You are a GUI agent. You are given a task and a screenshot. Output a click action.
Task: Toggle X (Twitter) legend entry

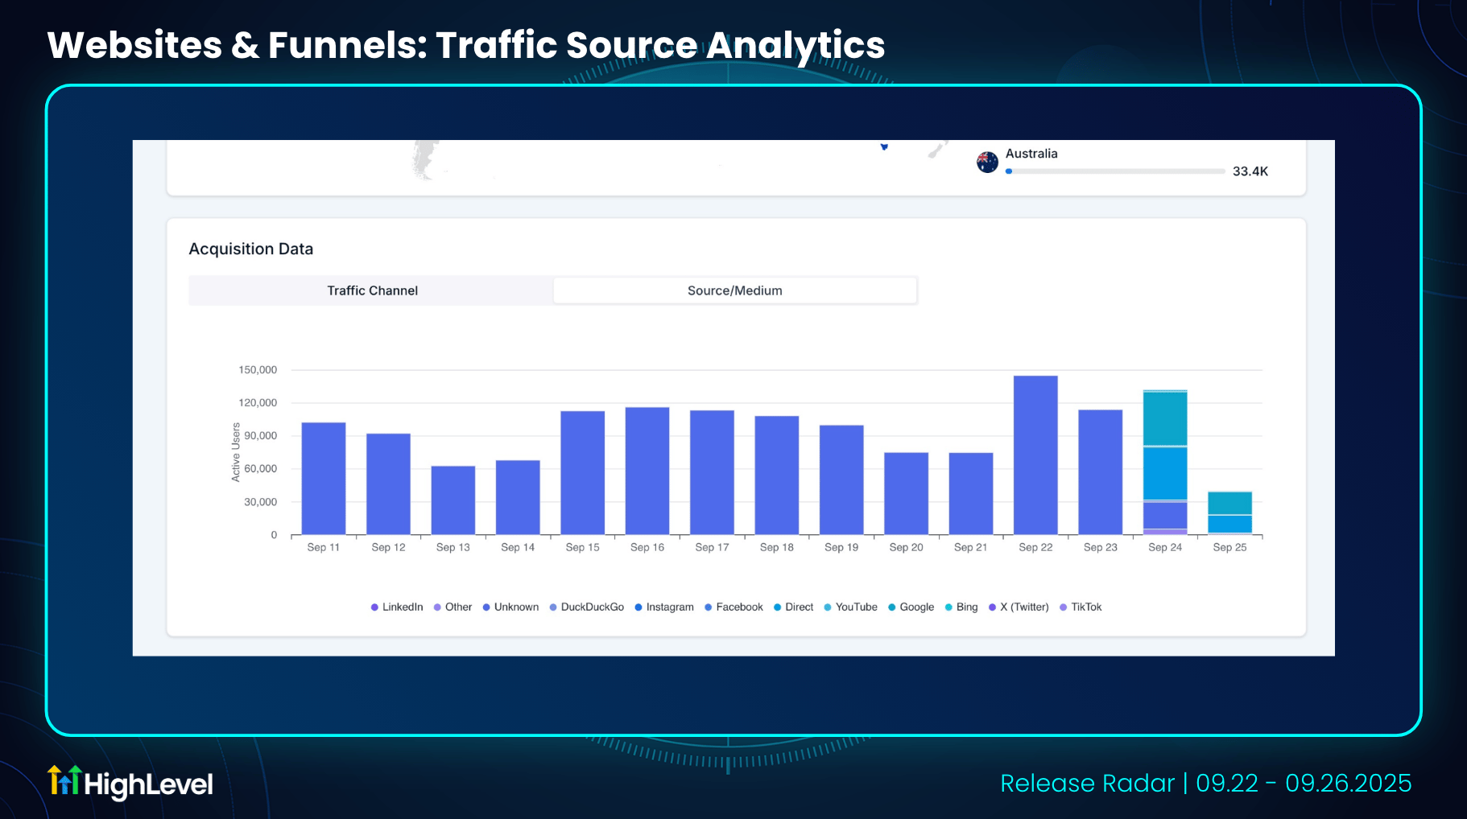[x=1019, y=607]
